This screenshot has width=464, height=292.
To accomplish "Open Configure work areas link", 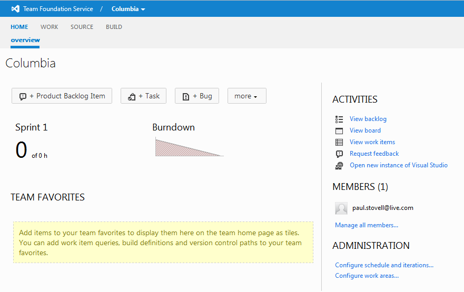I will [367, 276].
